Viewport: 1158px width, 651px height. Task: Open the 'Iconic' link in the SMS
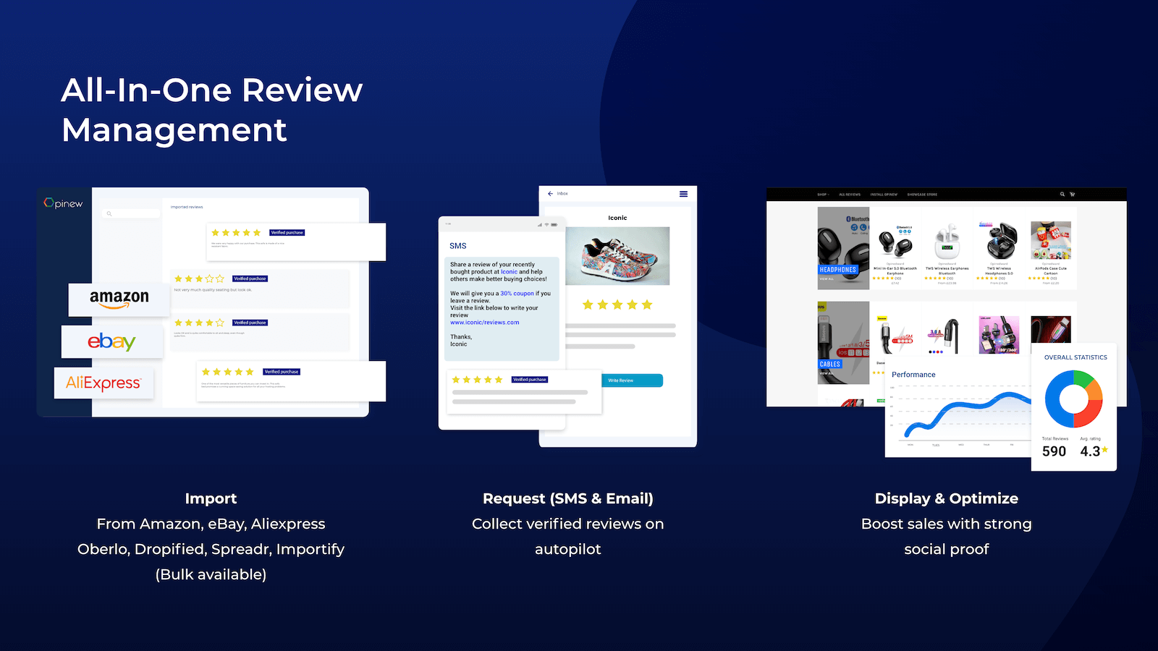pyautogui.click(x=510, y=272)
